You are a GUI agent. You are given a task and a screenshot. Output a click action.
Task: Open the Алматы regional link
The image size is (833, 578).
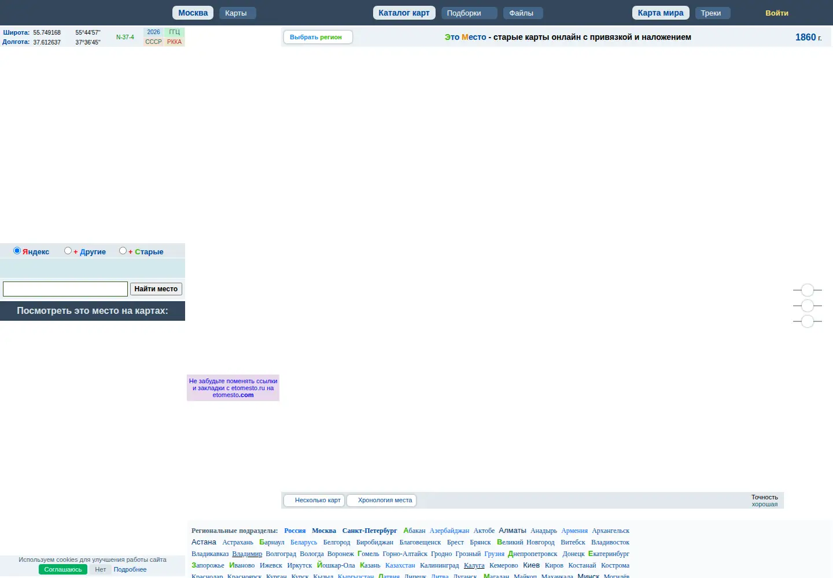pyautogui.click(x=513, y=531)
